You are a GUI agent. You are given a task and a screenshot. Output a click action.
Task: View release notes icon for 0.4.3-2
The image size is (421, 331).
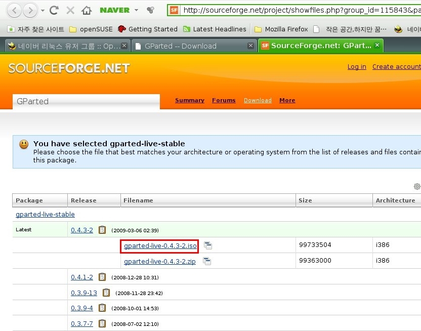pos(102,230)
